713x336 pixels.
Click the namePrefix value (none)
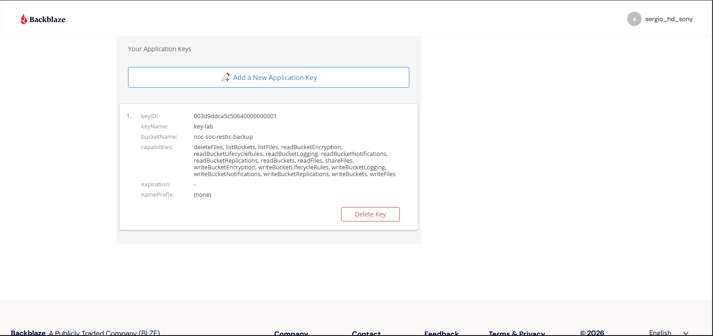click(203, 195)
